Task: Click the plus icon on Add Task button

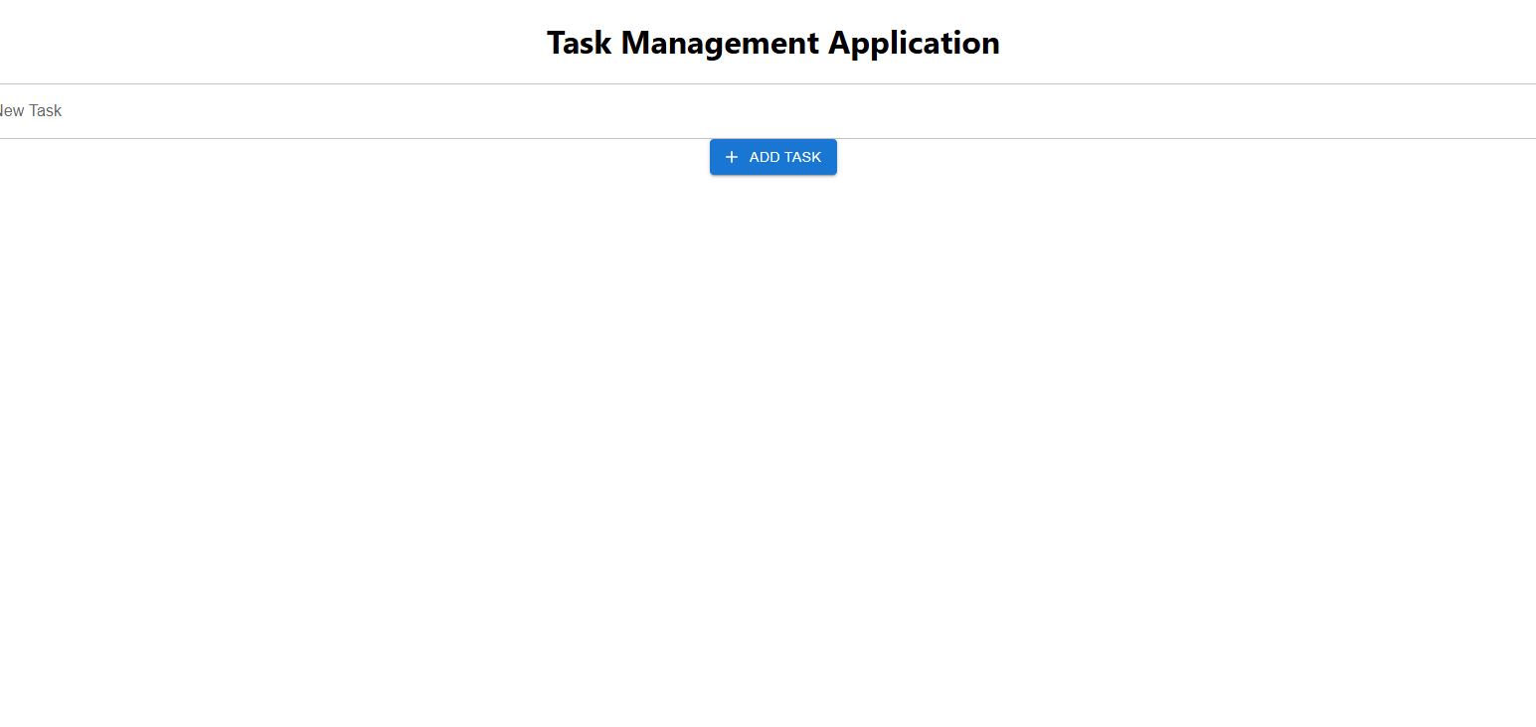Action: click(x=732, y=157)
